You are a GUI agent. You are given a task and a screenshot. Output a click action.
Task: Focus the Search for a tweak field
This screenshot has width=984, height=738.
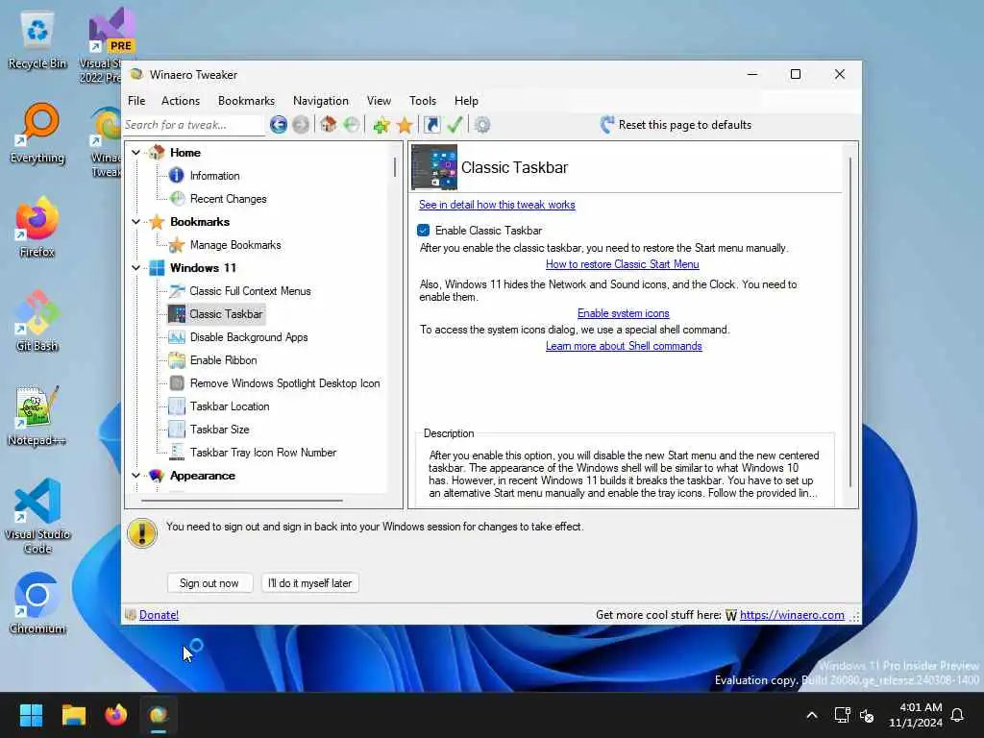pyautogui.click(x=192, y=125)
